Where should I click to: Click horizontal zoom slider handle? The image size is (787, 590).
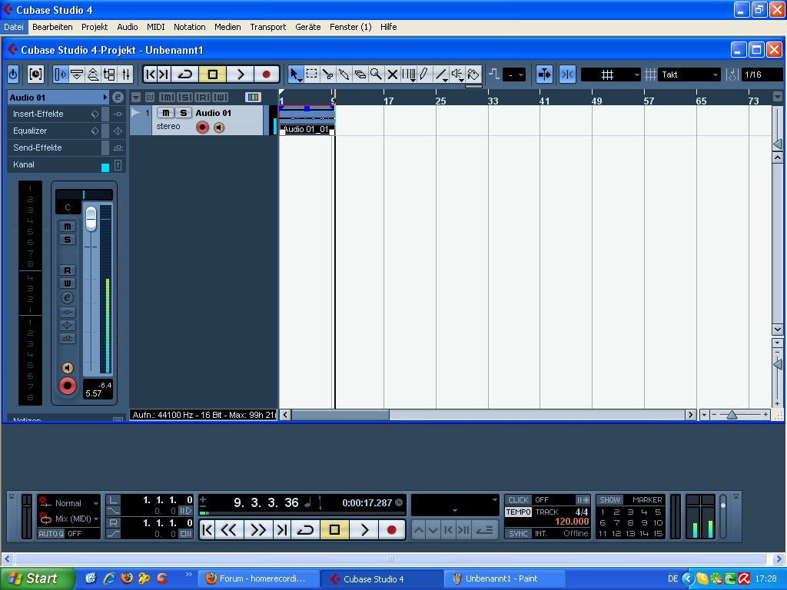click(x=732, y=415)
